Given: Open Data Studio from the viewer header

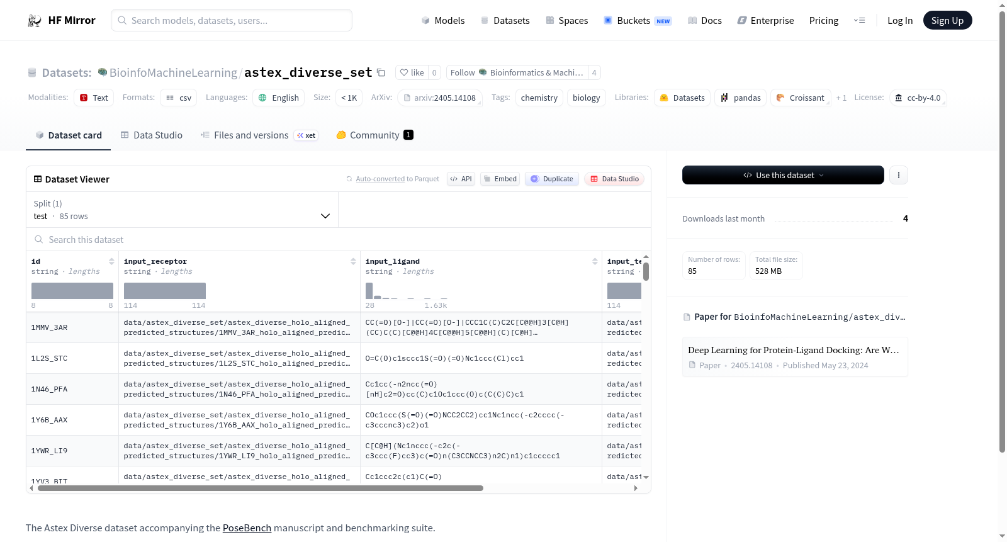Looking at the screenshot, I should coord(614,179).
